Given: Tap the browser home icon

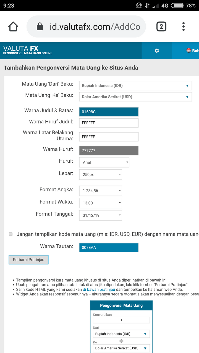Looking at the screenshot, I should (x=13, y=27).
